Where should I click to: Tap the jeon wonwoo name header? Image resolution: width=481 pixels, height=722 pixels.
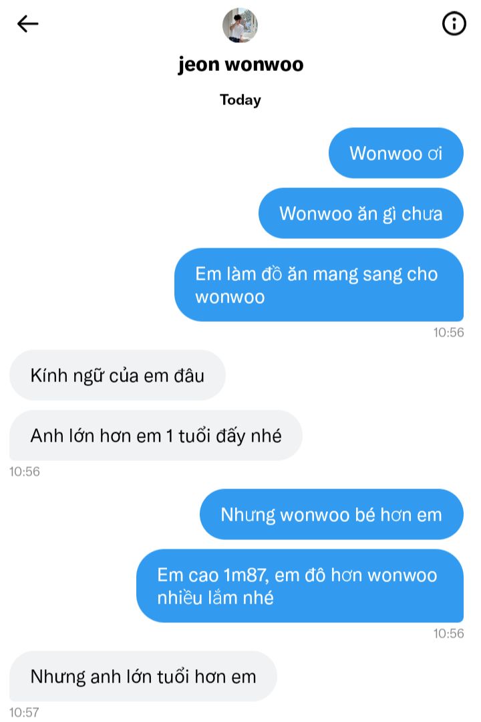[x=240, y=64]
